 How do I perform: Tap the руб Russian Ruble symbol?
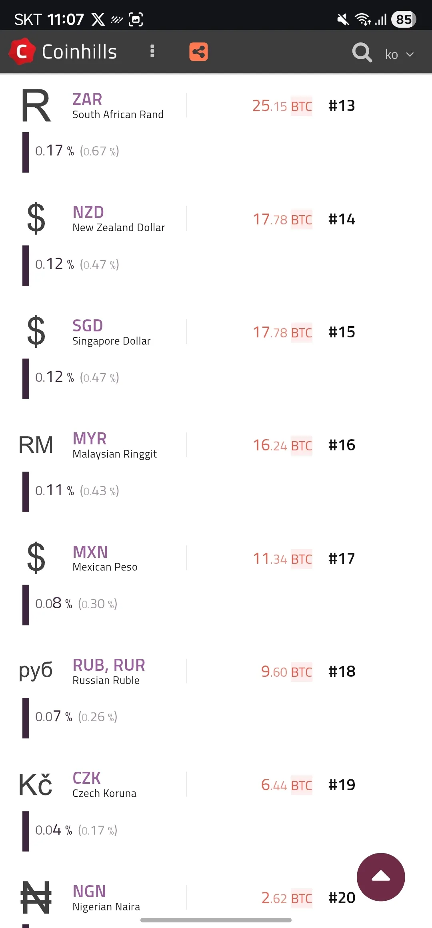36,670
